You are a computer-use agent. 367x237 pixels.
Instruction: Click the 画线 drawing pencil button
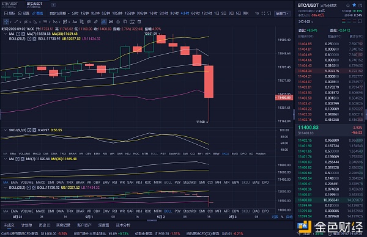pos(37,13)
